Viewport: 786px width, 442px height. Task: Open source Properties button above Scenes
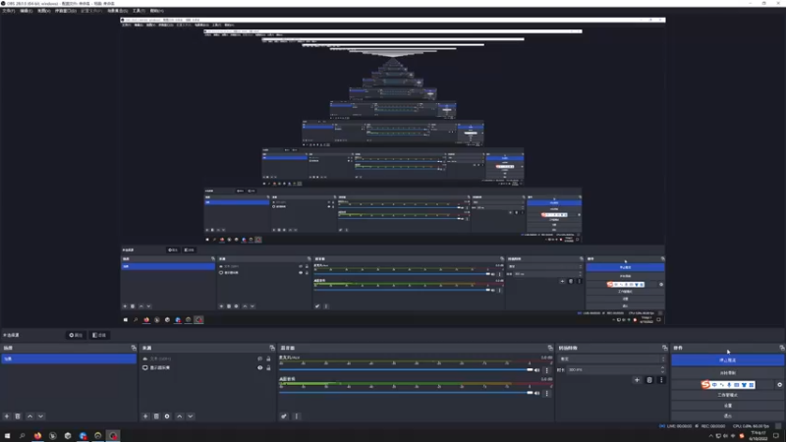pyautogui.click(x=76, y=335)
